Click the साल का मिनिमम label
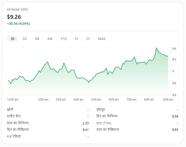Viewport: 186px width, 147px height. [18, 123]
